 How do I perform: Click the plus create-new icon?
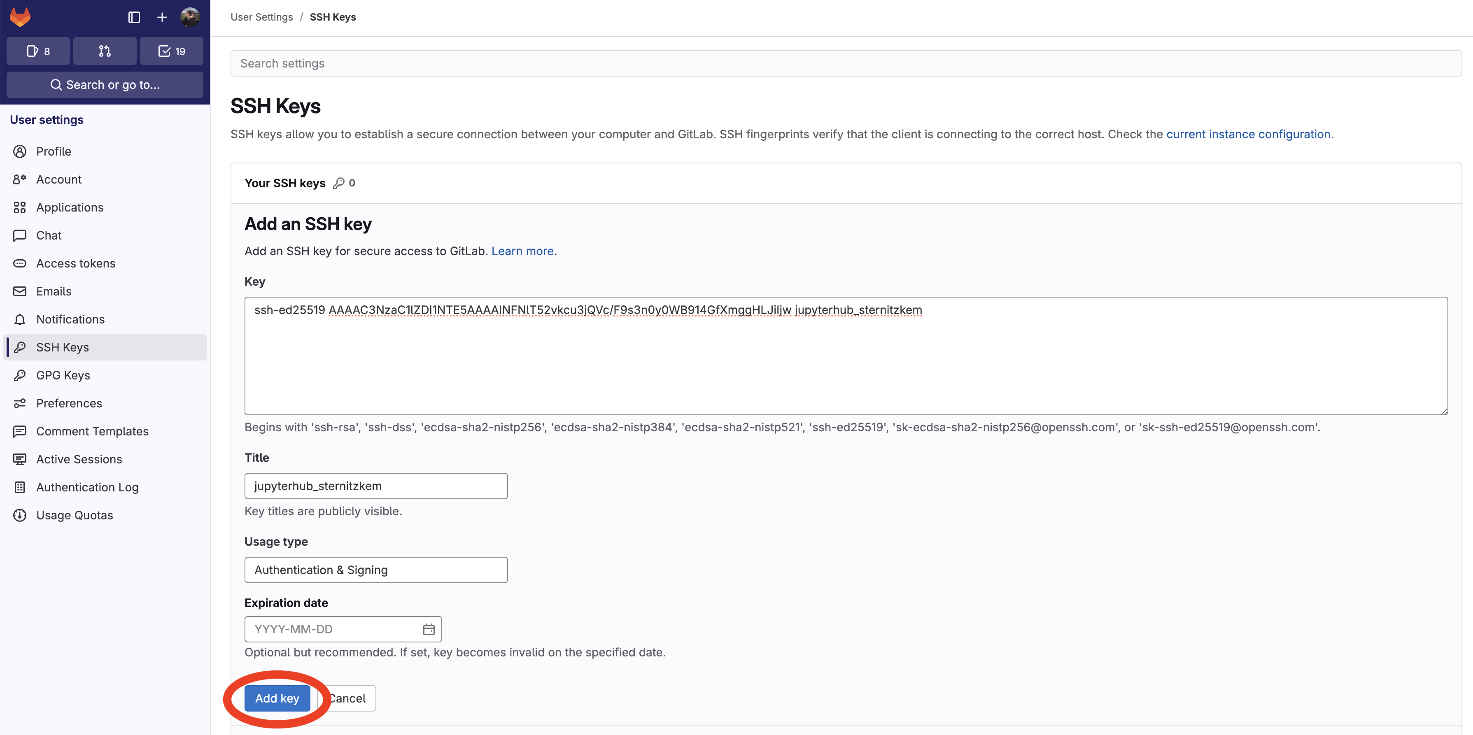[x=162, y=18]
